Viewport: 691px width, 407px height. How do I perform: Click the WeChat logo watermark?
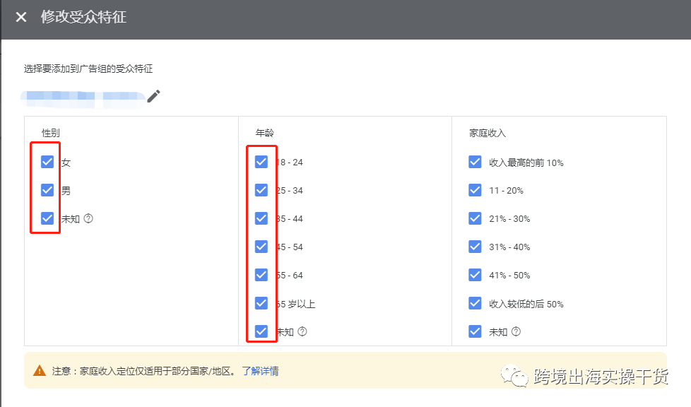coord(515,377)
